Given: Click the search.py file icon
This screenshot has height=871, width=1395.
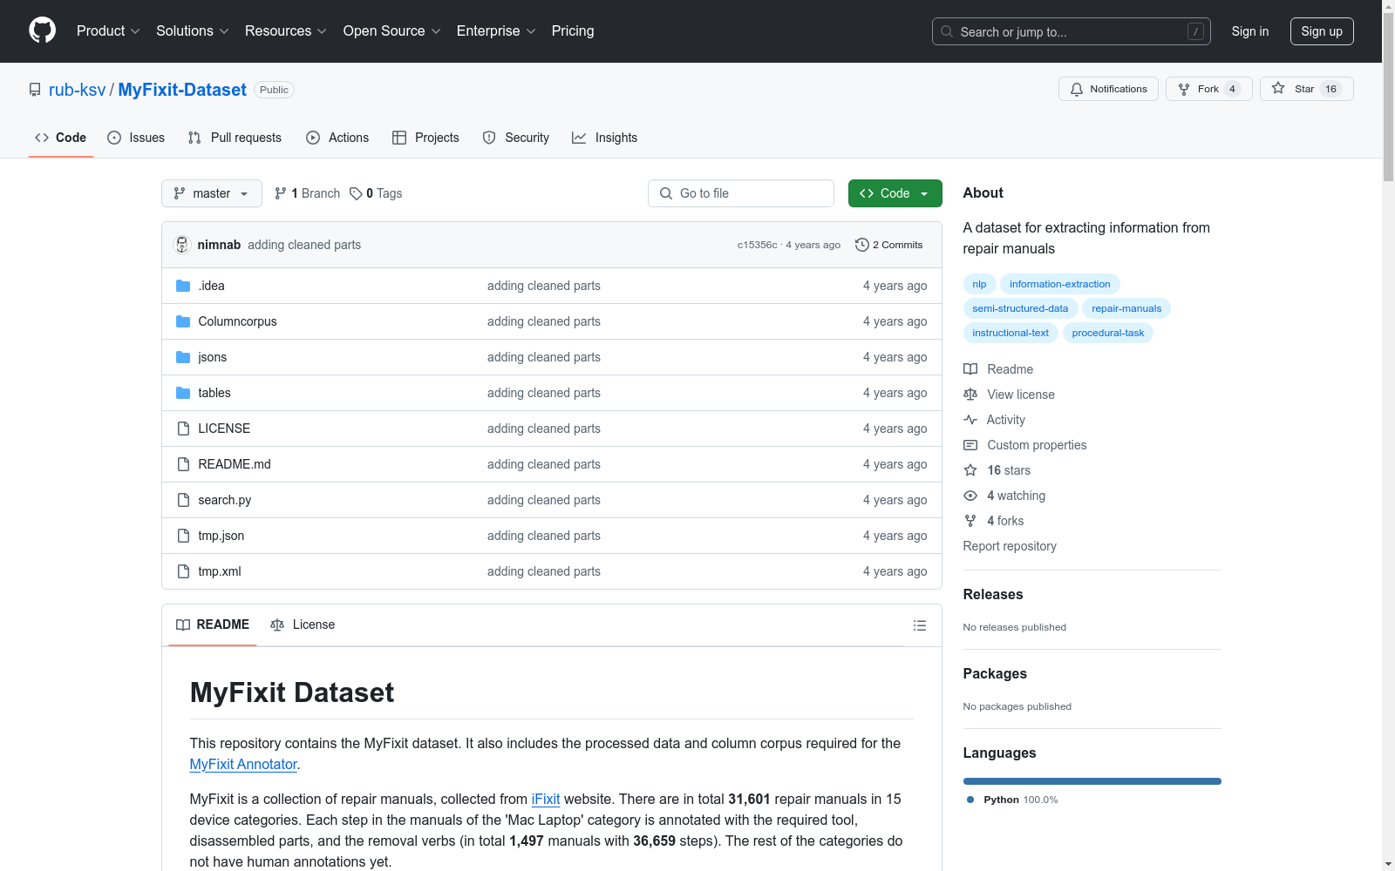Looking at the screenshot, I should click(x=183, y=500).
